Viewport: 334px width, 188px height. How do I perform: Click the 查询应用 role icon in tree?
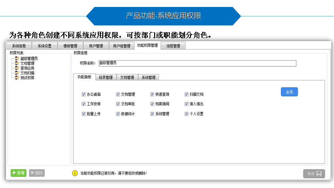pyautogui.click(x=17, y=68)
